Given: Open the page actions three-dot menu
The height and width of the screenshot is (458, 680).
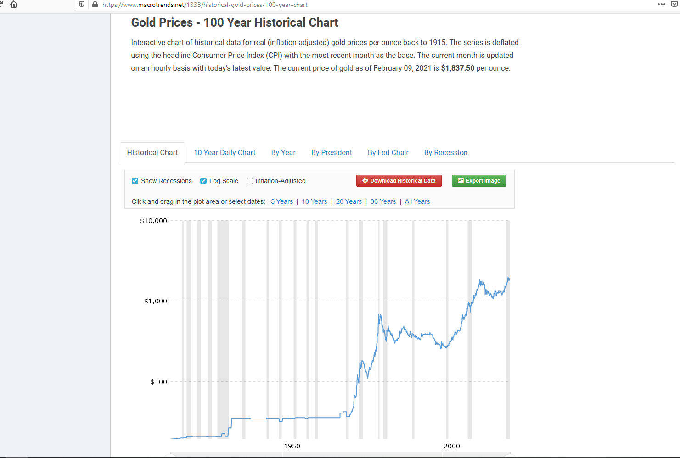Looking at the screenshot, I should pyautogui.click(x=662, y=4).
